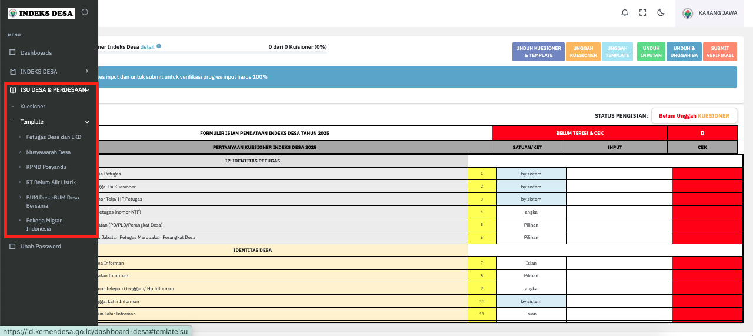This screenshot has width=753, height=336.
Task: Click input cell for row 1
Action: click(x=619, y=174)
